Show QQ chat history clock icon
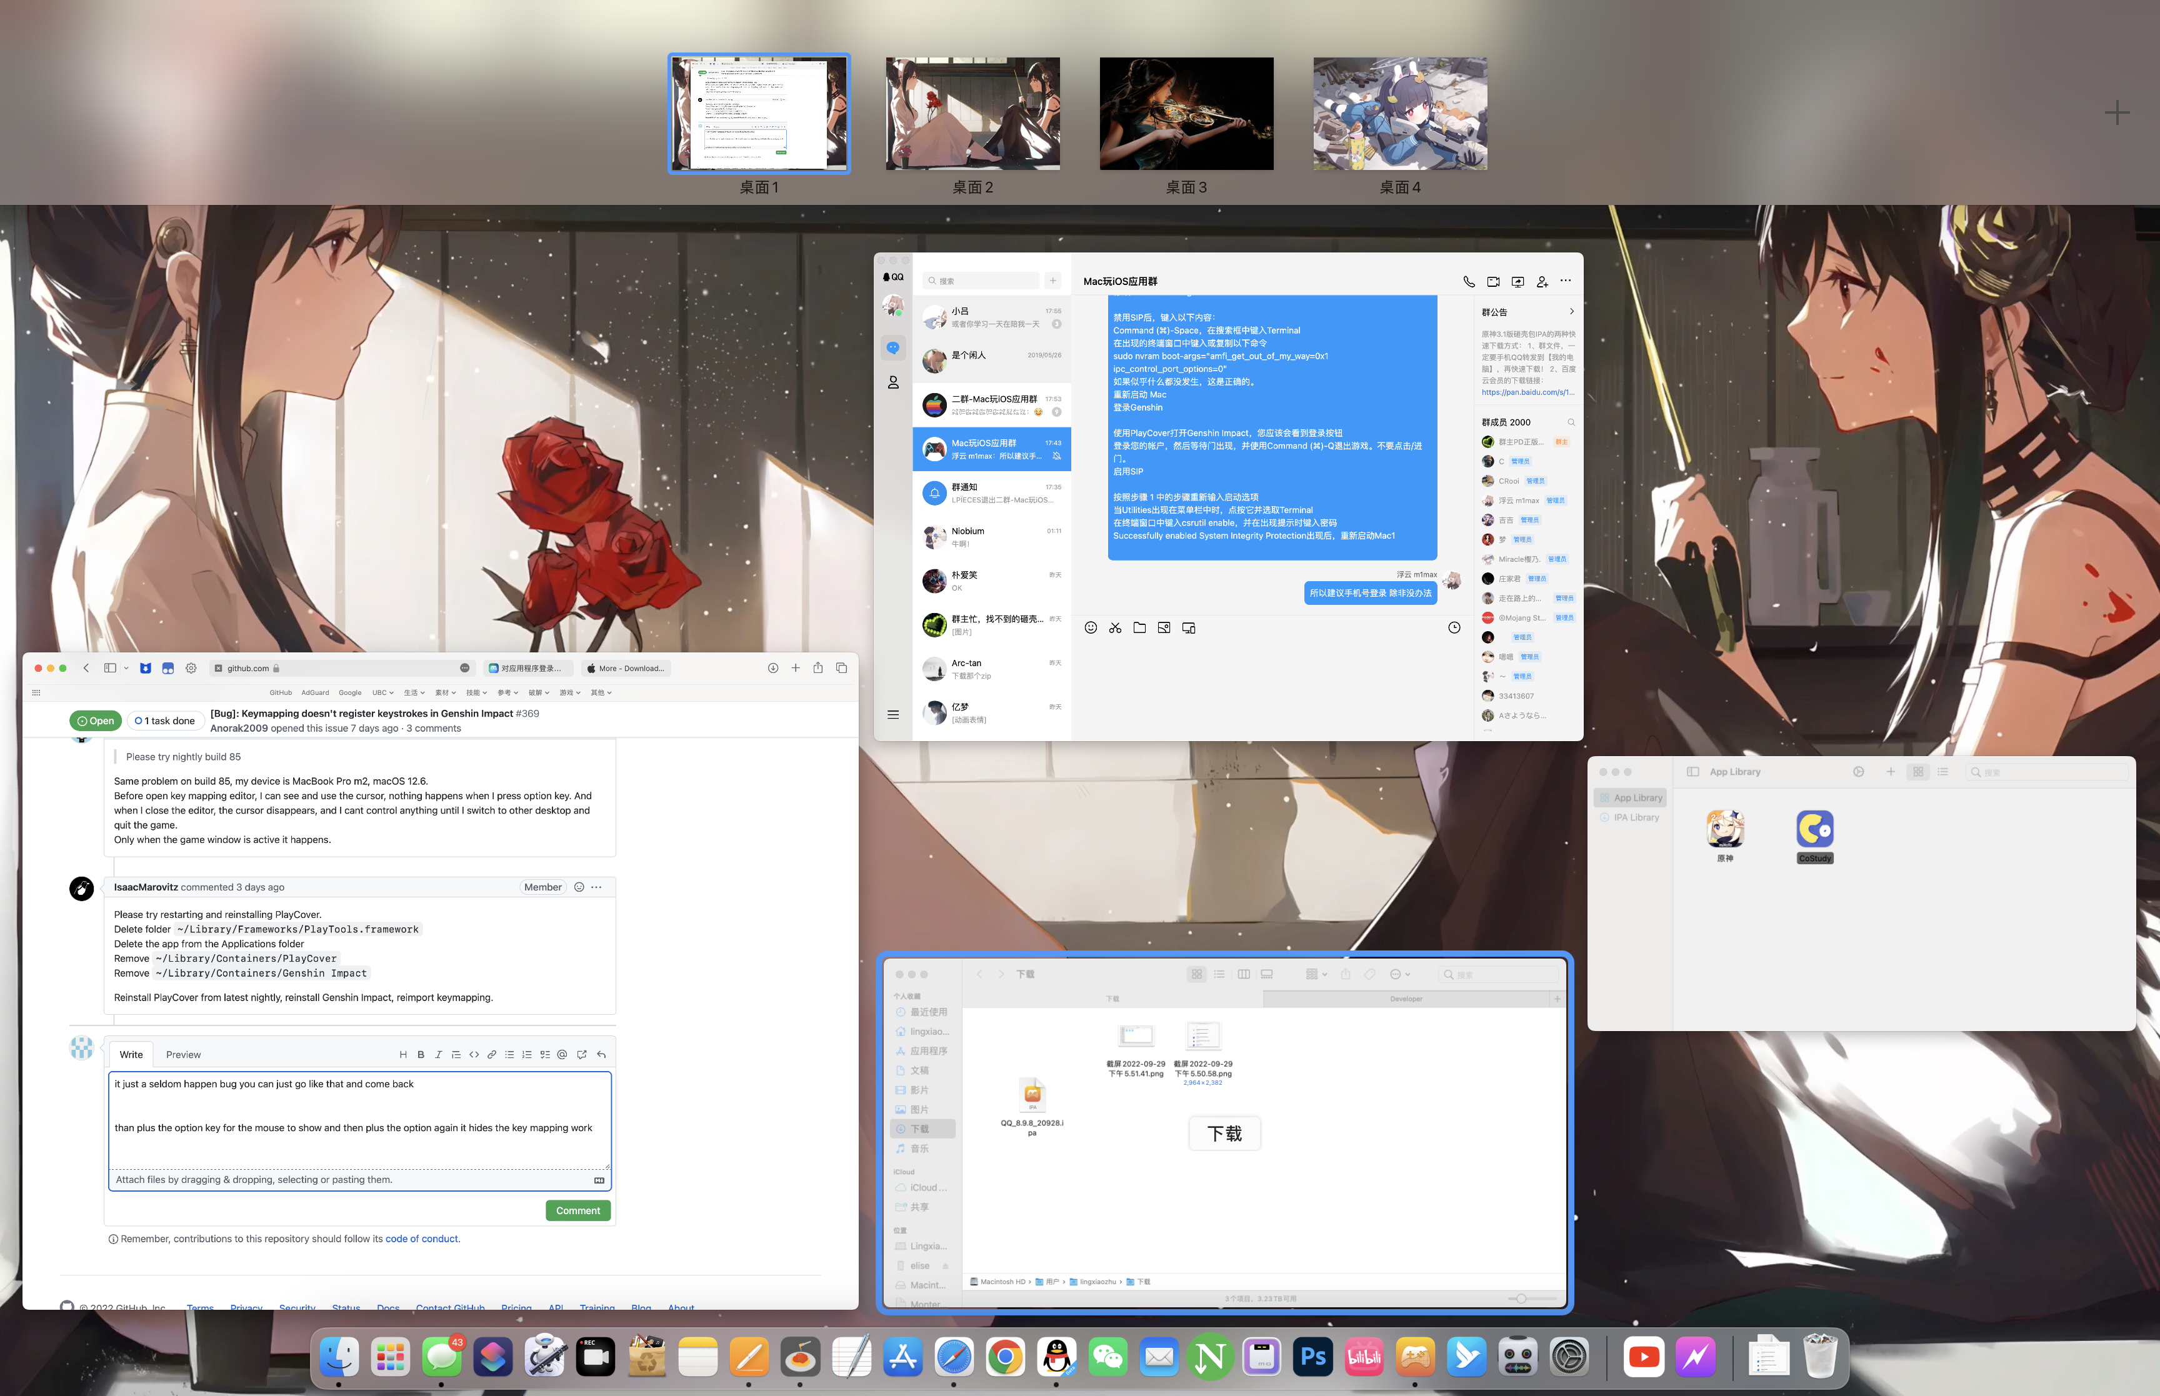The width and height of the screenshot is (2160, 1396). coord(1454,627)
